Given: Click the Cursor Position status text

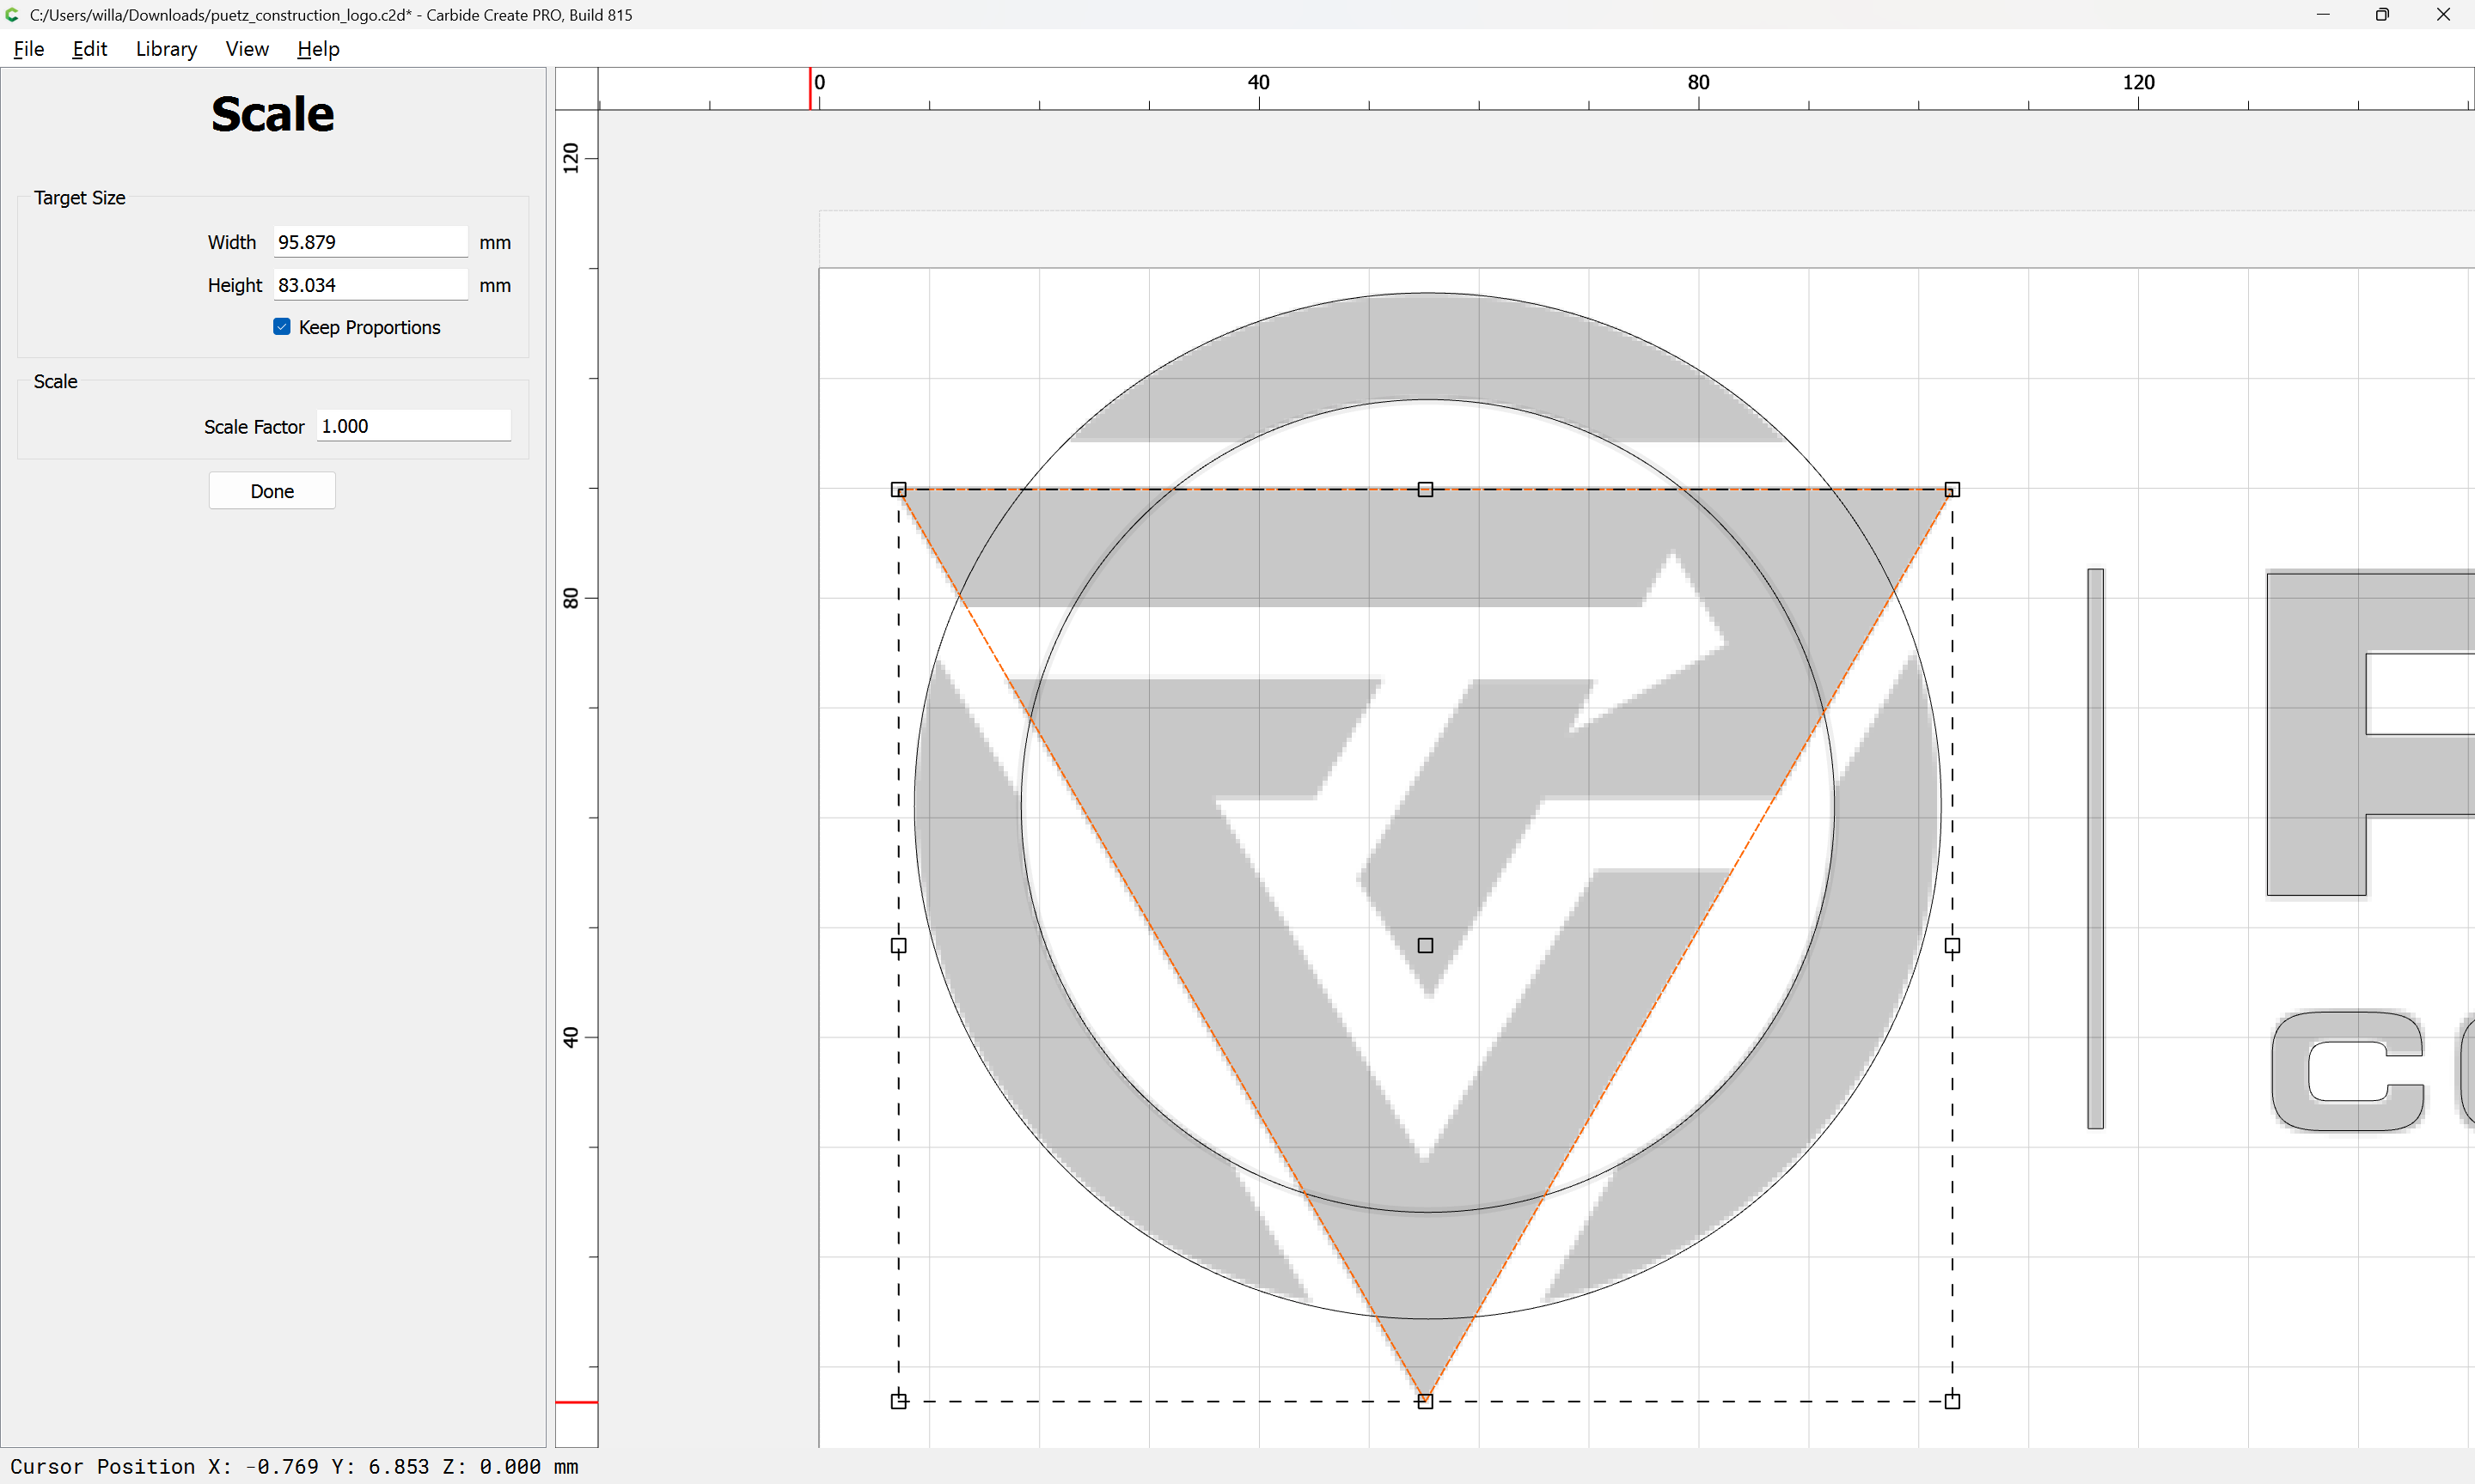Looking at the screenshot, I should tap(294, 1466).
